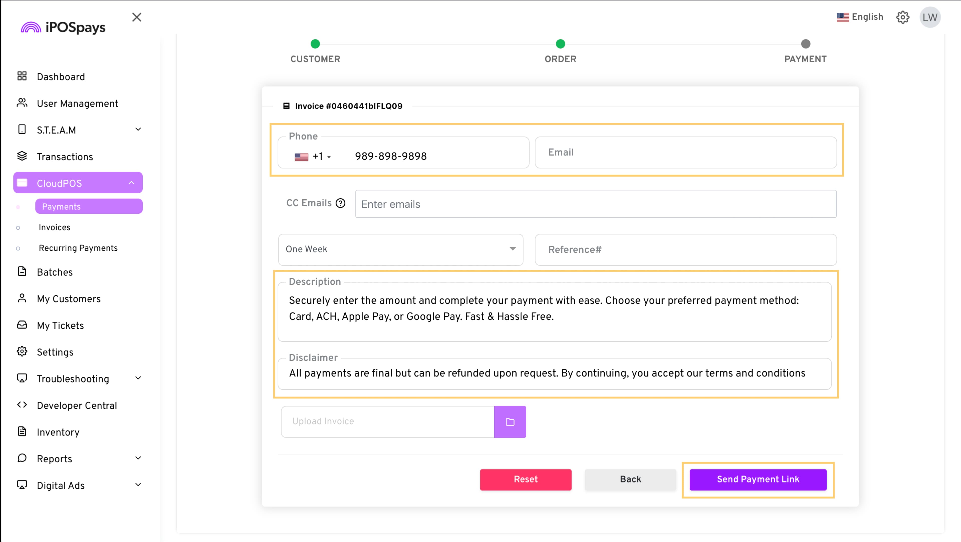Click the Developer Central code icon
961x542 pixels.
[22, 405]
